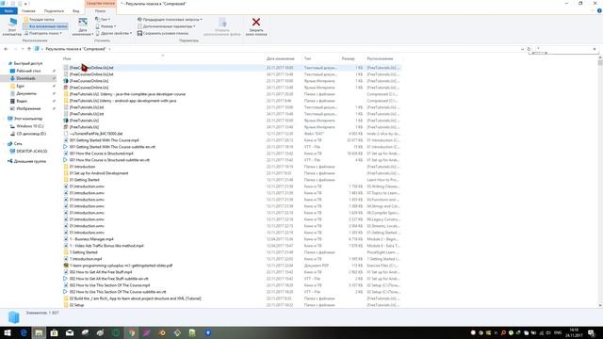Select Домашняя группа in navigation pane

click(29, 161)
